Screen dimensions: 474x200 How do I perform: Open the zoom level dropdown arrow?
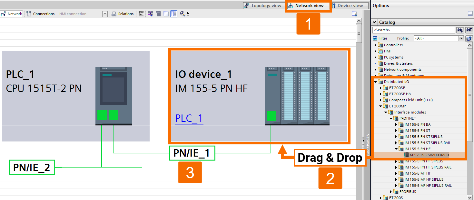tap(188, 14)
